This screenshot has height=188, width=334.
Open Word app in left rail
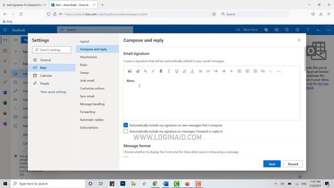coord(5,92)
